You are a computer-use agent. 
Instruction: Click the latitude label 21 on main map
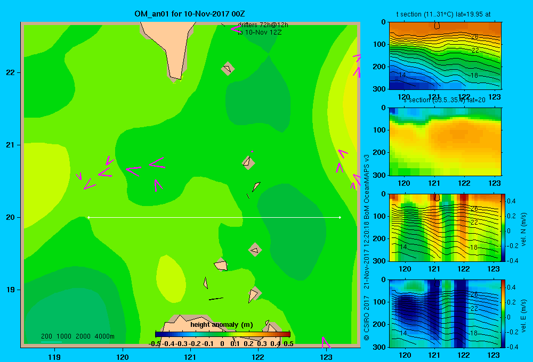11,145
